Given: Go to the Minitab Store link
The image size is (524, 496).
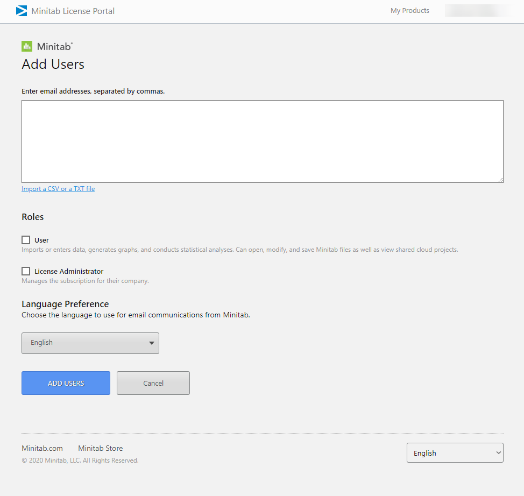Looking at the screenshot, I should click(100, 448).
